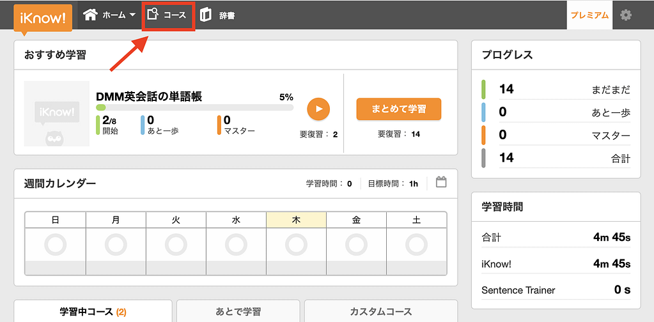Click the house icon in the navigation bar
The image size is (654, 322).
(90, 15)
